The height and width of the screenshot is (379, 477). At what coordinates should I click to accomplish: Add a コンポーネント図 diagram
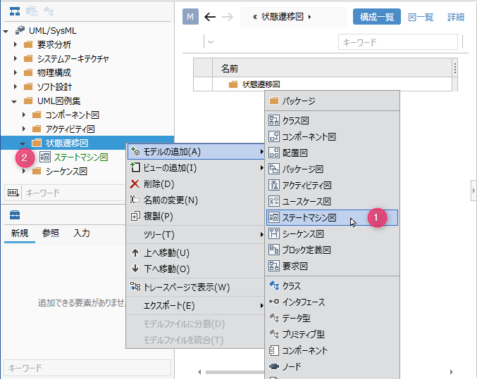pyautogui.click(x=332, y=136)
